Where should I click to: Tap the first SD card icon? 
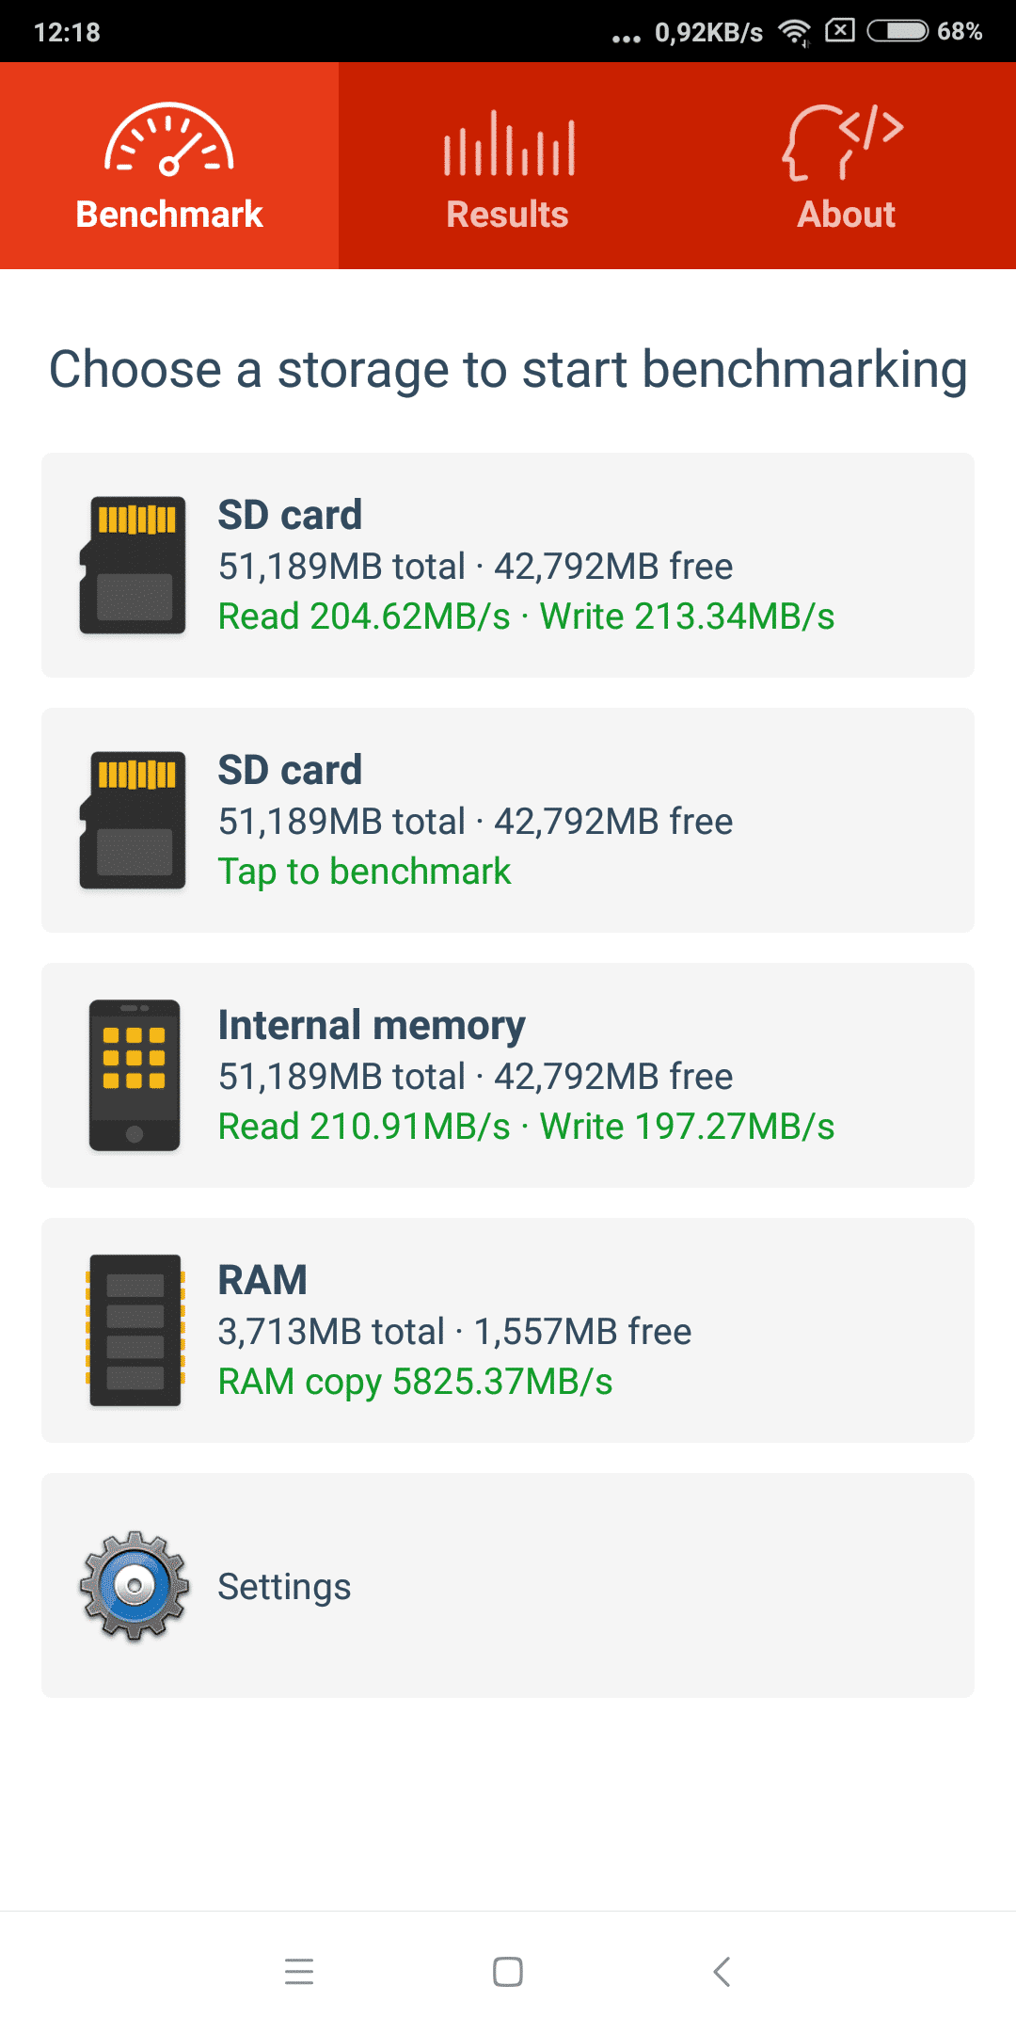[133, 565]
